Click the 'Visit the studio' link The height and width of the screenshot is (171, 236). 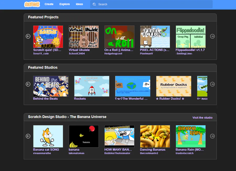202,118
